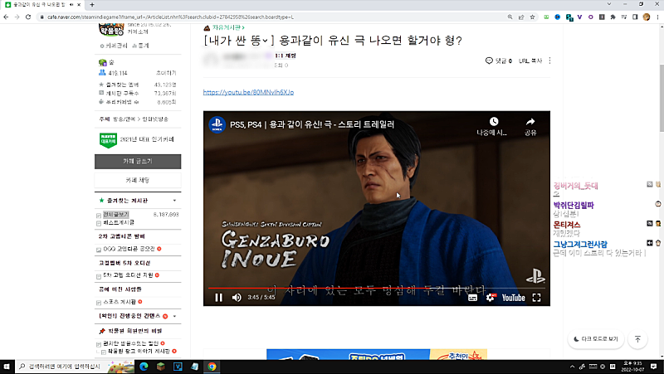
Task: Open the youtu.be video link
Action: point(248,92)
